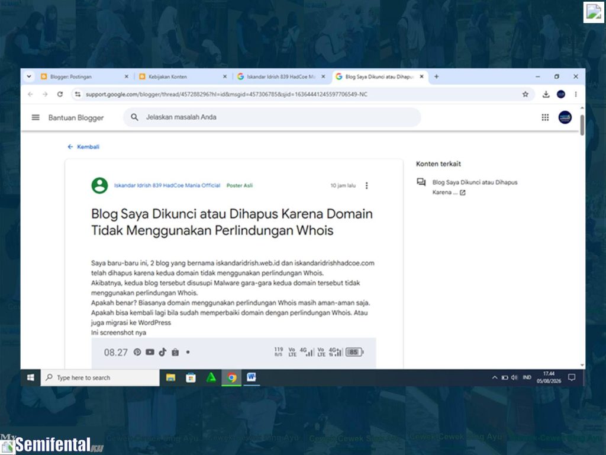
Task: Reload the current page
Action: click(60, 94)
